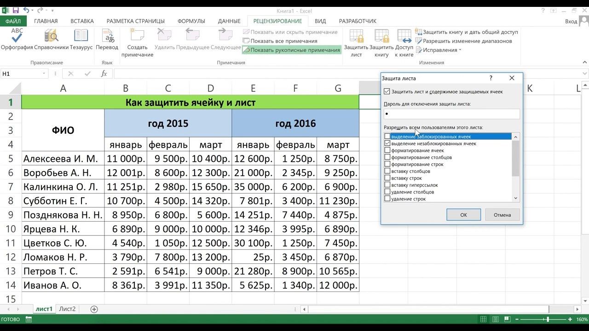Open the Undo history dropdown arrow
The width and height of the screenshot is (589, 331).
pyautogui.click(x=33, y=10)
